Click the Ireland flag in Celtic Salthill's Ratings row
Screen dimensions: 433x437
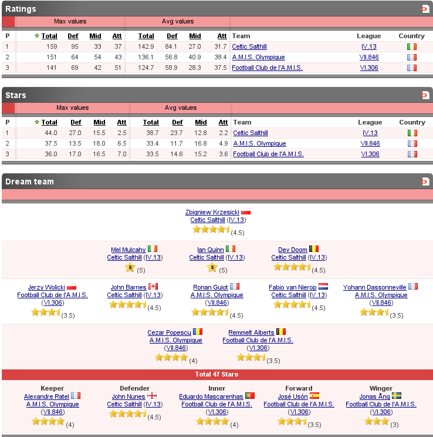click(x=411, y=46)
